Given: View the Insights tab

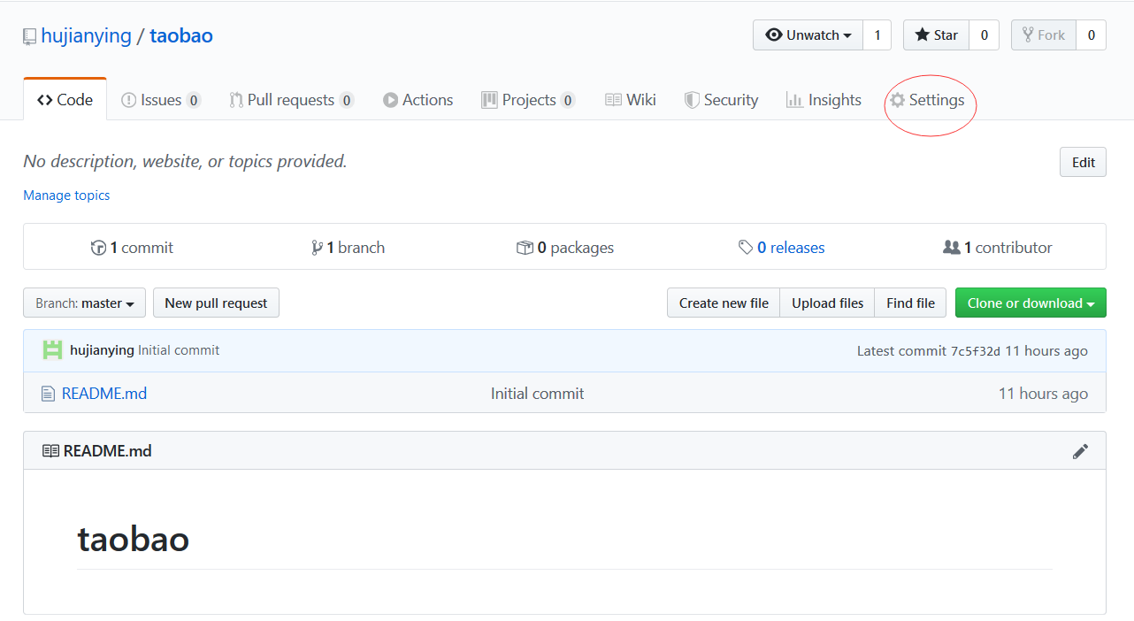Looking at the screenshot, I should pos(824,100).
